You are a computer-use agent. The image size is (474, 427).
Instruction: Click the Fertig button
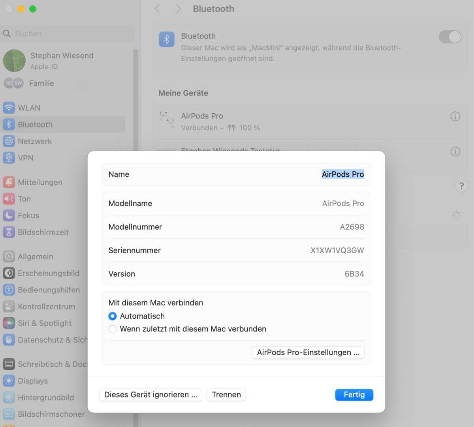coord(354,395)
